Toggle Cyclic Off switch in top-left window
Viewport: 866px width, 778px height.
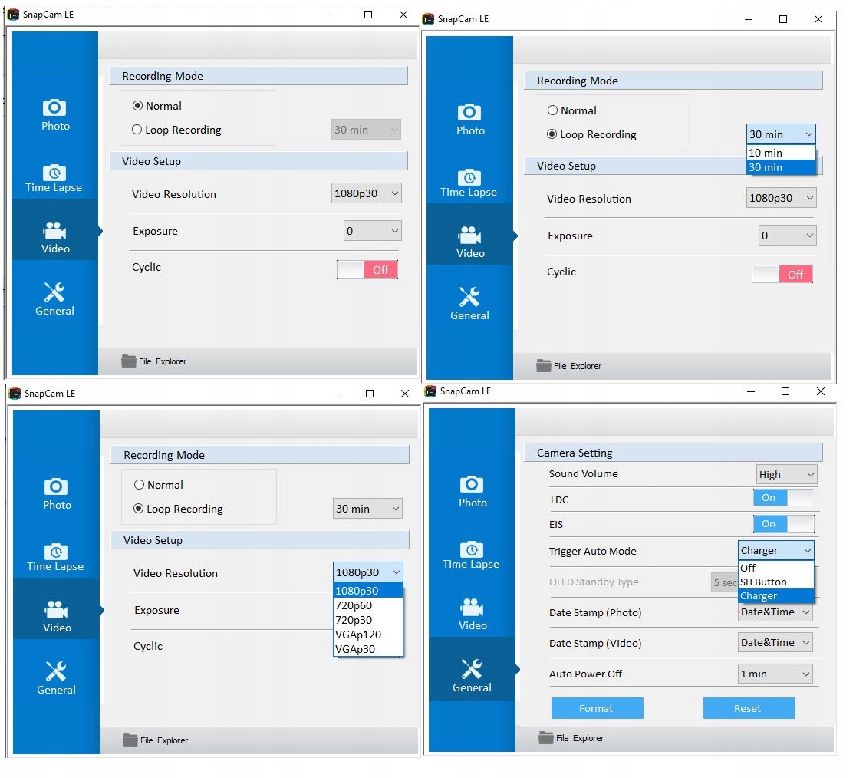pos(367,269)
